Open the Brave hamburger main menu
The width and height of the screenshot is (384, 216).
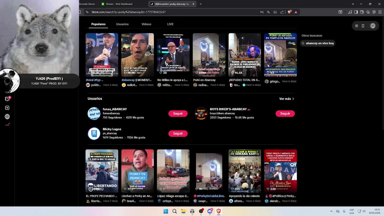click(380, 12)
